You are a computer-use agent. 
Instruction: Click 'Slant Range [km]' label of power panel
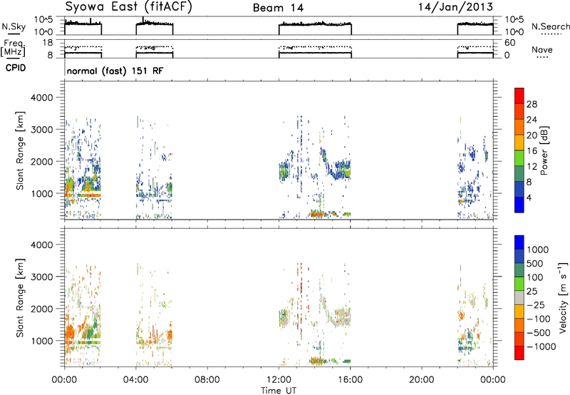tap(20, 150)
